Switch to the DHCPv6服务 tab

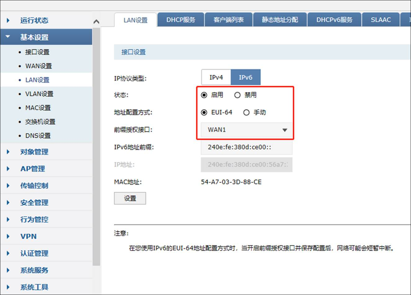[x=334, y=20]
